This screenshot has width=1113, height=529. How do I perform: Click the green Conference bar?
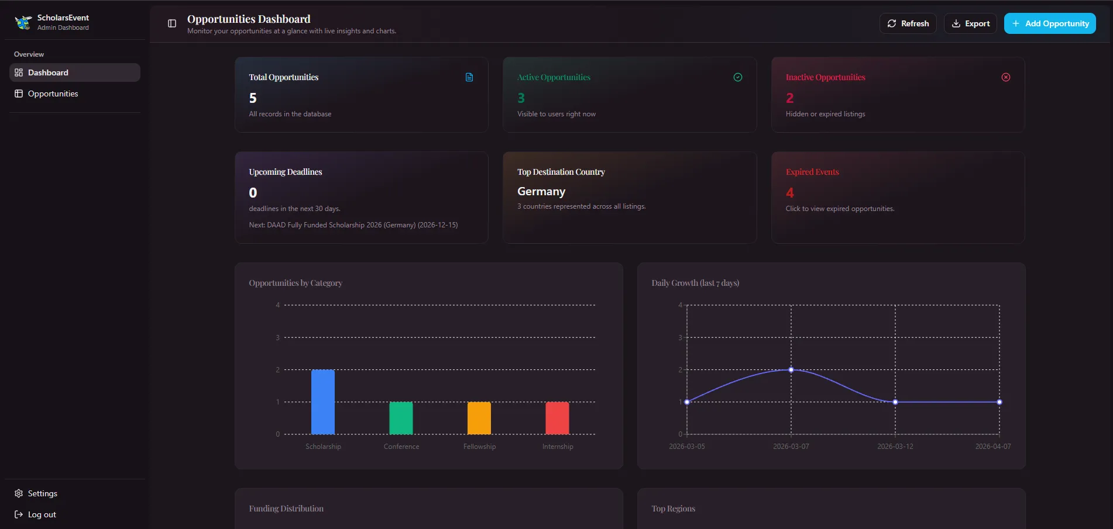point(401,418)
